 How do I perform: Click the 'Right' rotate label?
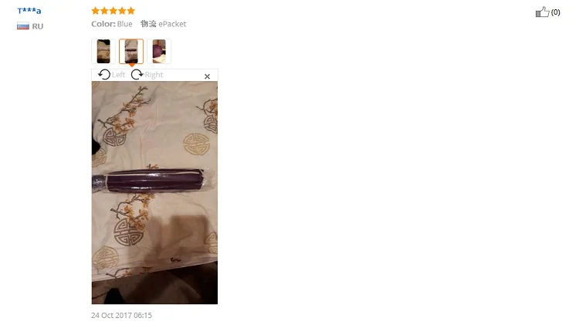coord(154,75)
